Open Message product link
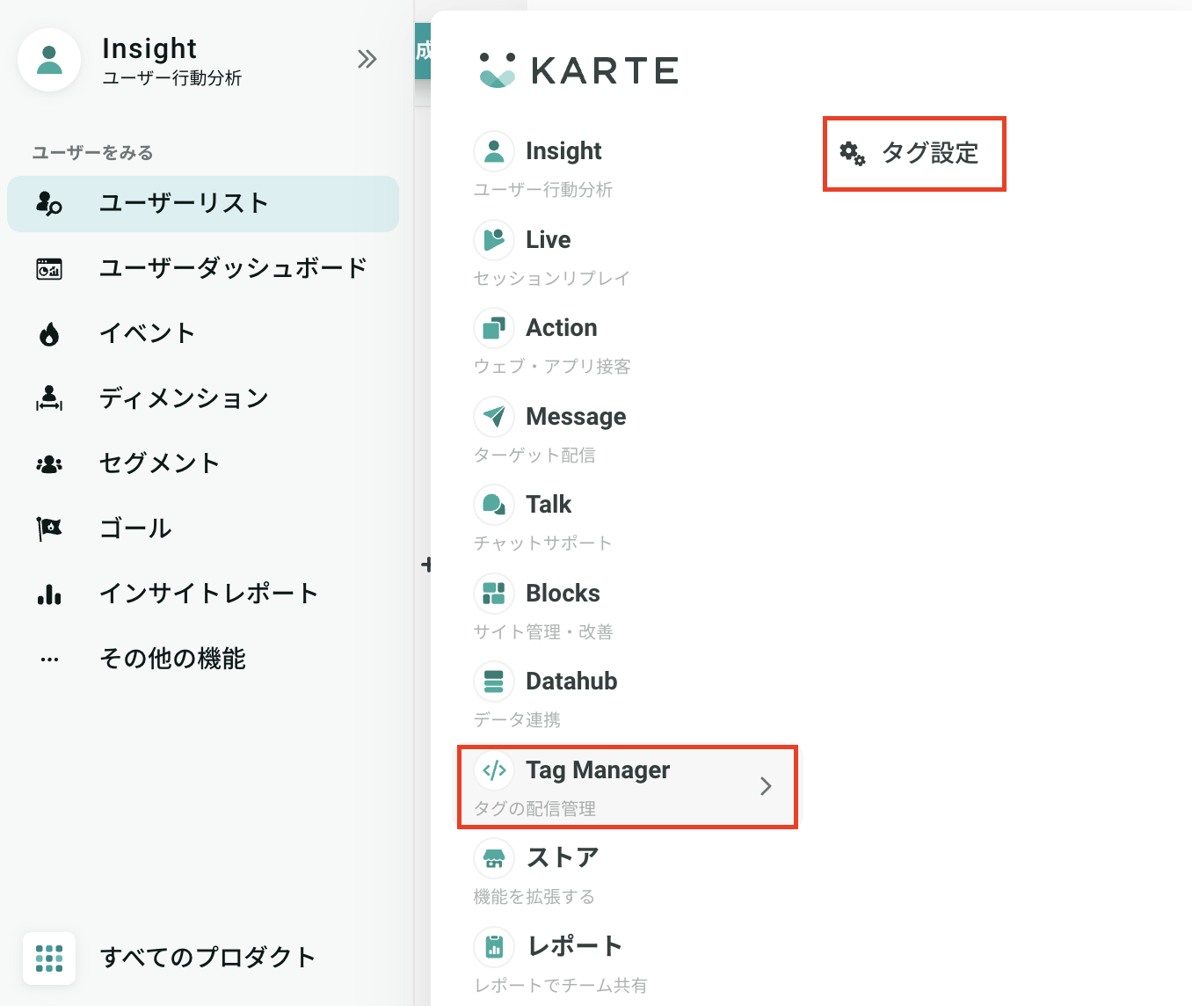1192x1006 pixels. 576,417
